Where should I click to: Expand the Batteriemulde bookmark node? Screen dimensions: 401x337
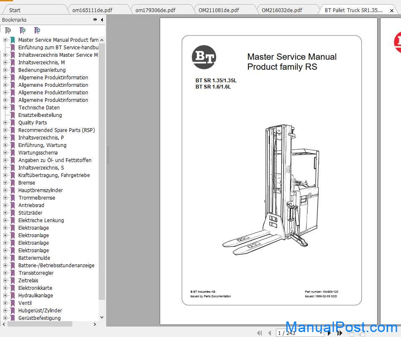pyautogui.click(x=5, y=258)
